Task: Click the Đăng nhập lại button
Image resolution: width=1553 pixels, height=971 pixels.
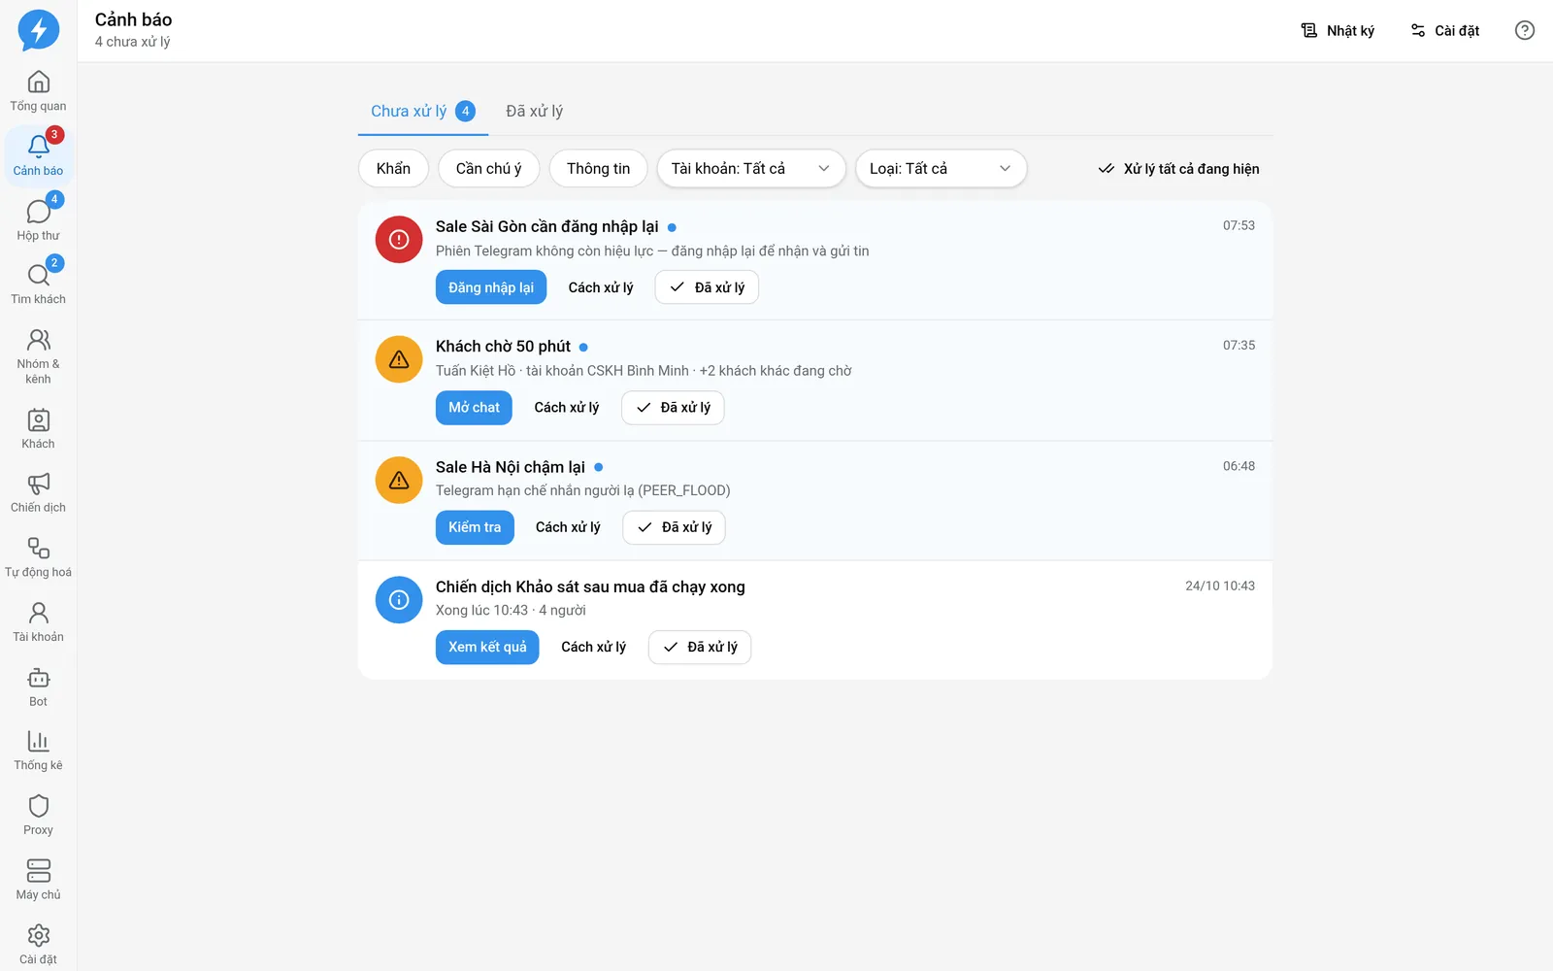Action: [491, 287]
